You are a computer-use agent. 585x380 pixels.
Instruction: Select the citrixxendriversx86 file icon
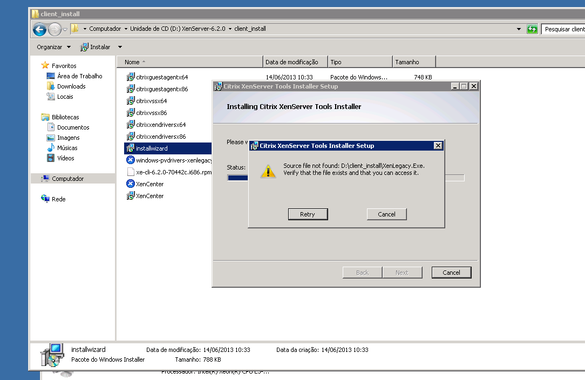pyautogui.click(x=131, y=137)
